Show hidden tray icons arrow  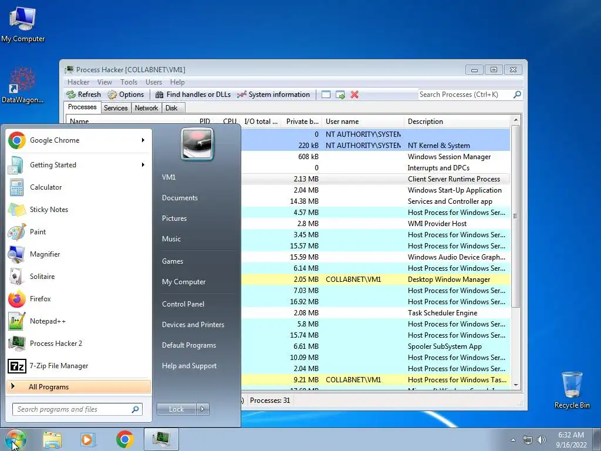tap(513, 440)
